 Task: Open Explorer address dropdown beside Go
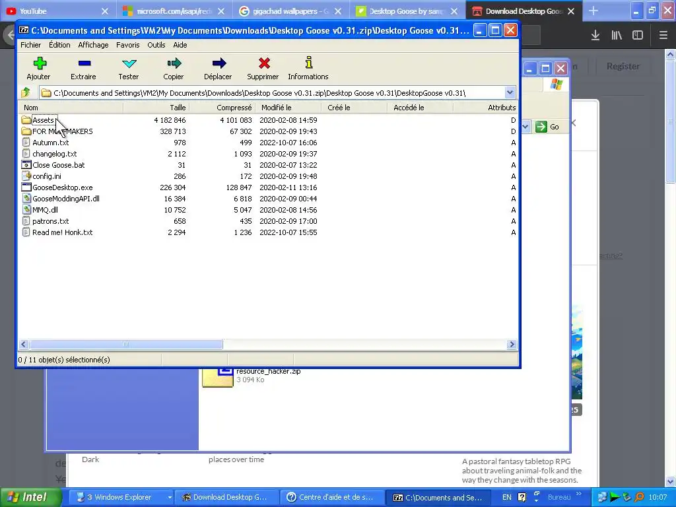tap(525, 127)
